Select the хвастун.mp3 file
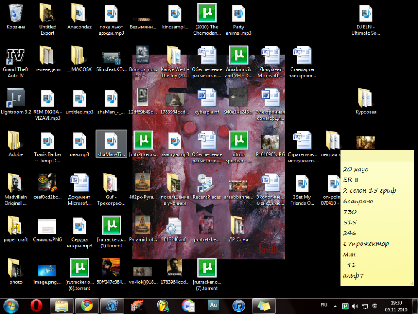 pyautogui.click(x=175, y=144)
